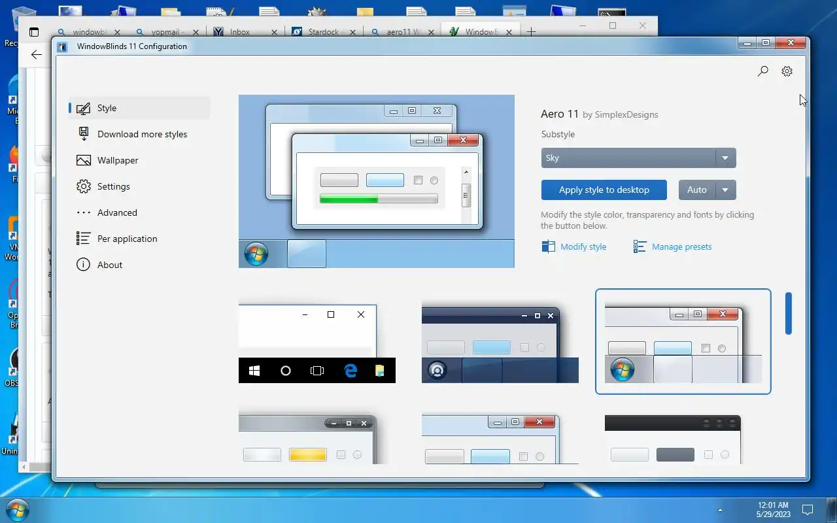Image resolution: width=837 pixels, height=523 pixels.
Task: Click Apply style to desktop
Action: (x=604, y=190)
